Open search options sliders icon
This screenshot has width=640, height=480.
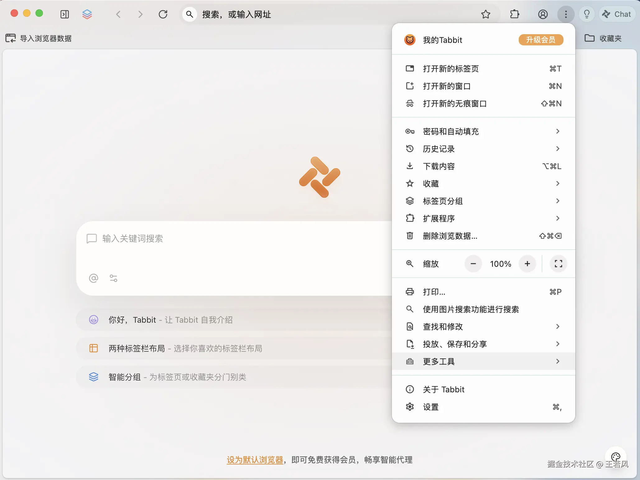(114, 278)
